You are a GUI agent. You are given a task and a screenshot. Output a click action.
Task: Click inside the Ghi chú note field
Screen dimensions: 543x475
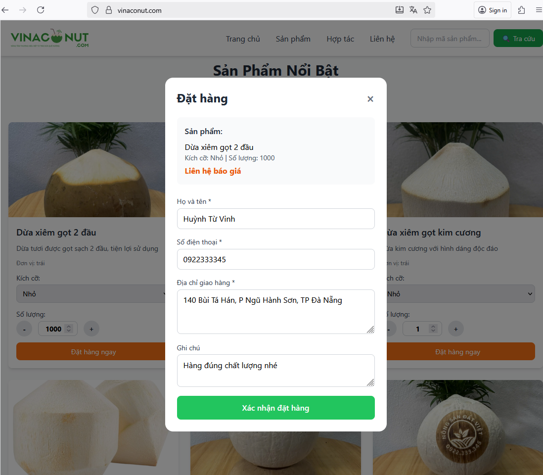point(275,370)
